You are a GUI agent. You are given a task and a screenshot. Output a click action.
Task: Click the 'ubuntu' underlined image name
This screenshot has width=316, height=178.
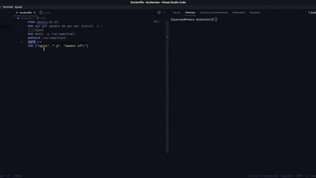click(x=42, y=22)
